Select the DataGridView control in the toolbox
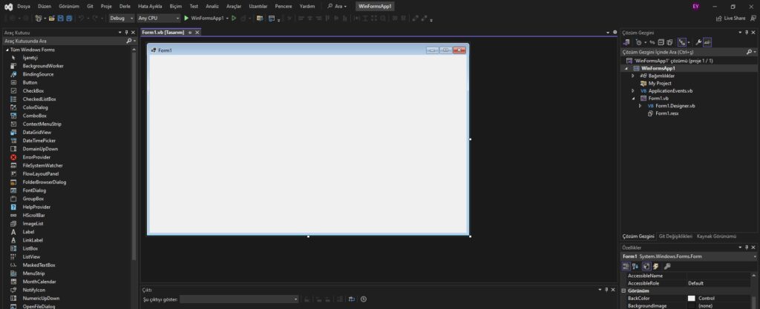This screenshot has height=309, width=760. coord(37,132)
